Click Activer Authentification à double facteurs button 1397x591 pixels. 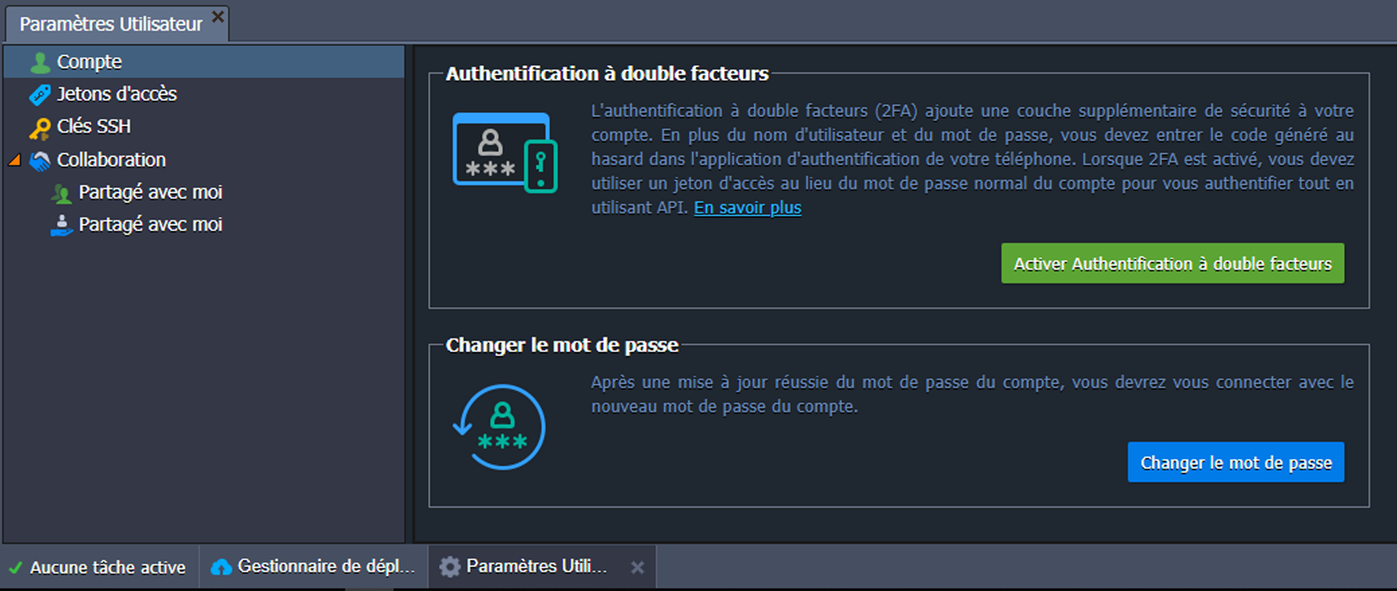click(1172, 264)
